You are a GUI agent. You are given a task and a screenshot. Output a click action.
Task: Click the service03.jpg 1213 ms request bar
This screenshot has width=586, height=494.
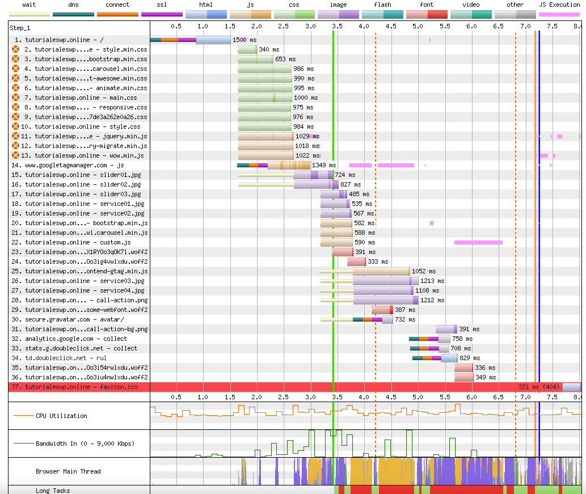click(386, 281)
